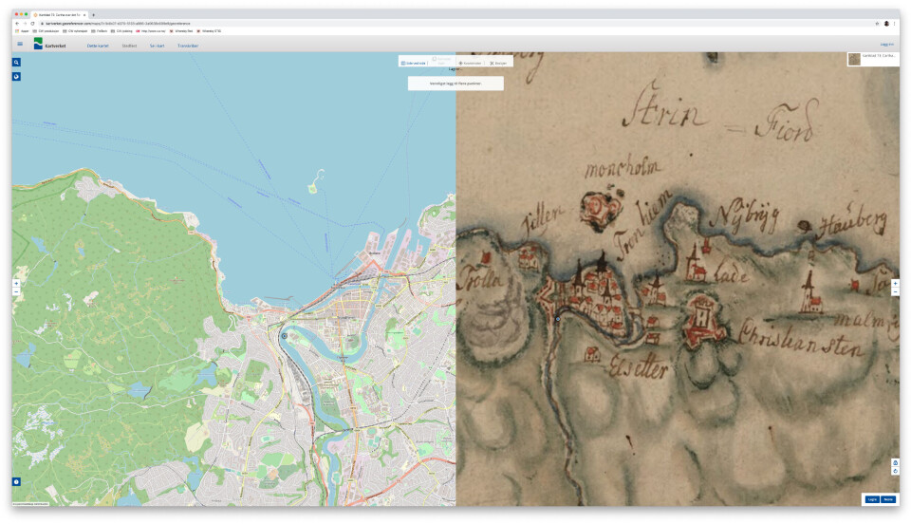911x524 pixels.
Task: Open the Se i kart menu item
Action: (x=157, y=46)
